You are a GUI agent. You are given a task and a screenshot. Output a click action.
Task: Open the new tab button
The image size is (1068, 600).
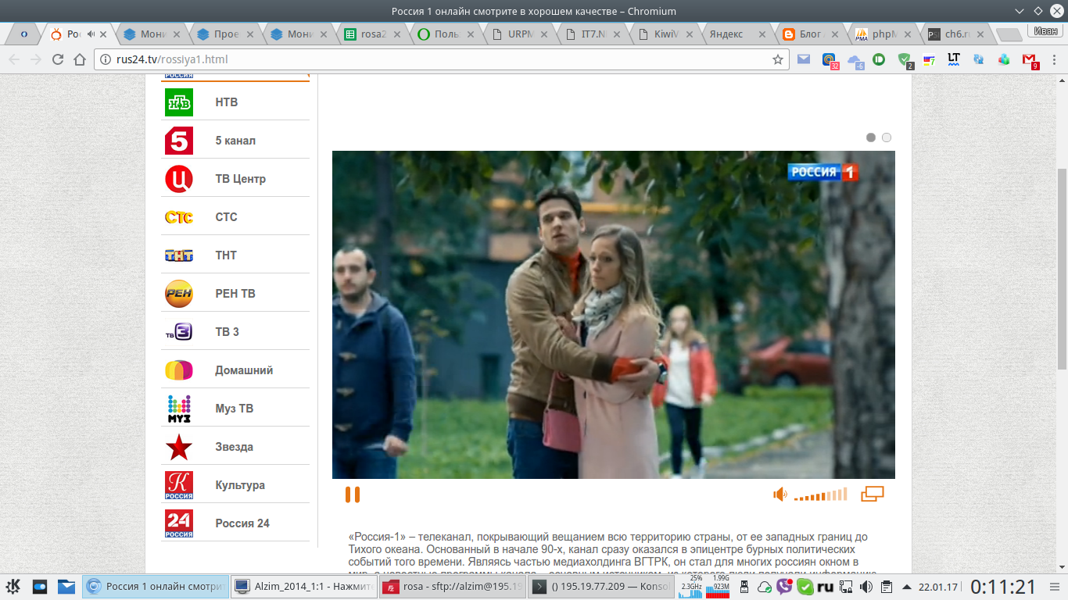tap(1009, 35)
